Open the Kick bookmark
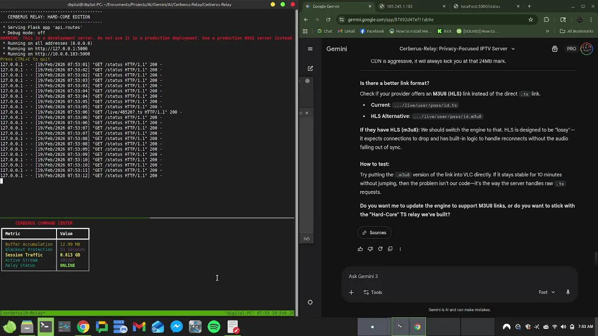 pyautogui.click(x=444, y=31)
